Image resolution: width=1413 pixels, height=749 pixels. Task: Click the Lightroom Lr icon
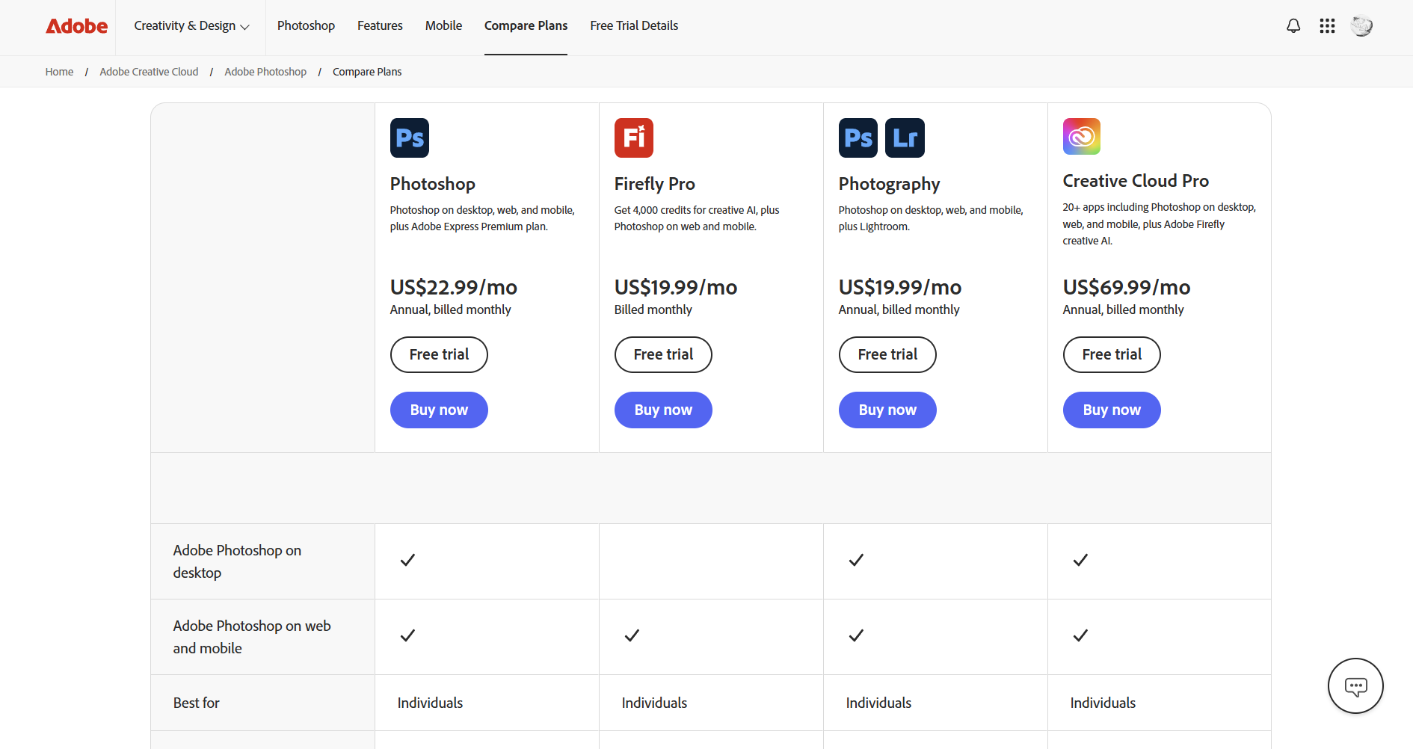click(x=905, y=138)
